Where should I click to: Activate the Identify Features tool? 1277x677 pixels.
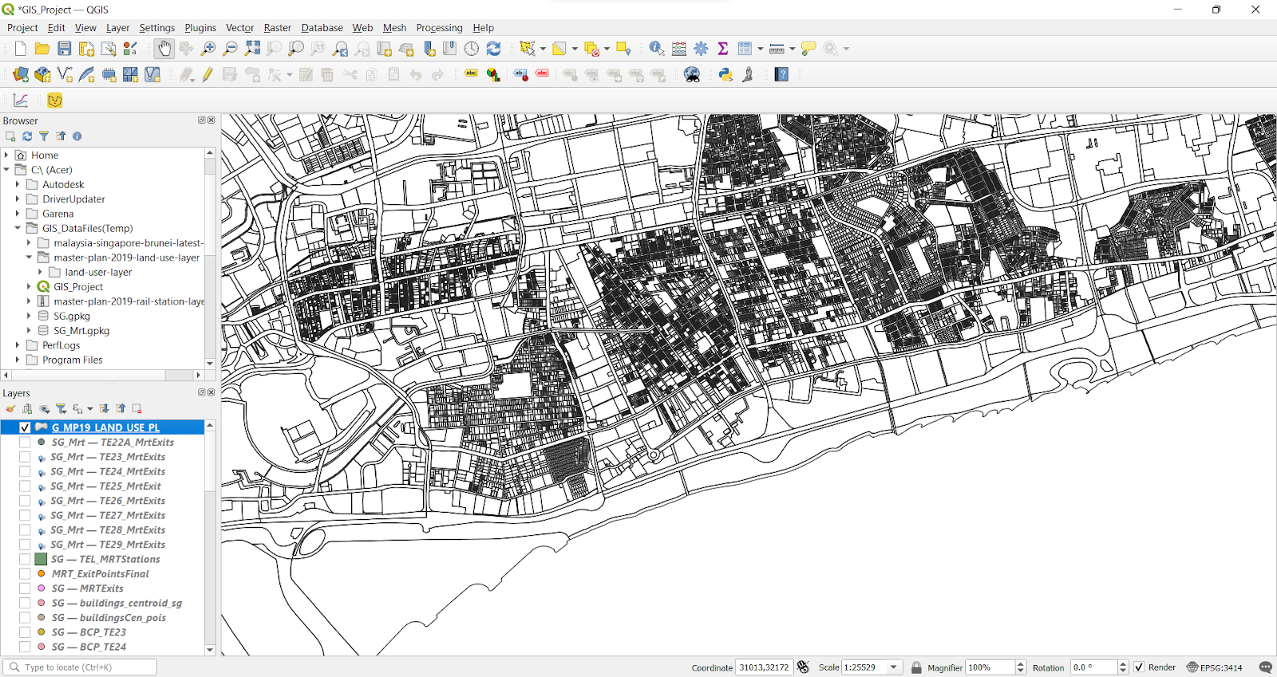tap(656, 49)
